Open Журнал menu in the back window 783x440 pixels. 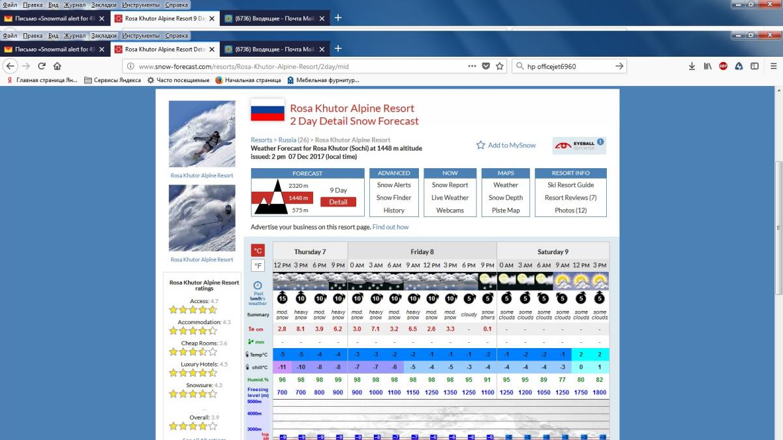click(75, 5)
